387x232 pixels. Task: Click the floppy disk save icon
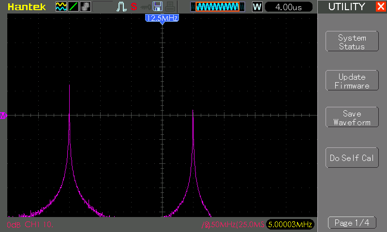pos(158,6)
